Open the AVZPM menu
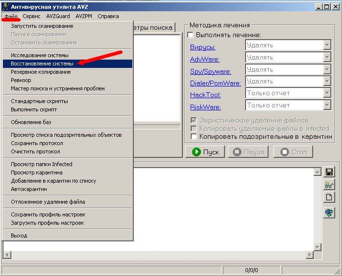The height and width of the screenshot is (276, 342). point(84,16)
